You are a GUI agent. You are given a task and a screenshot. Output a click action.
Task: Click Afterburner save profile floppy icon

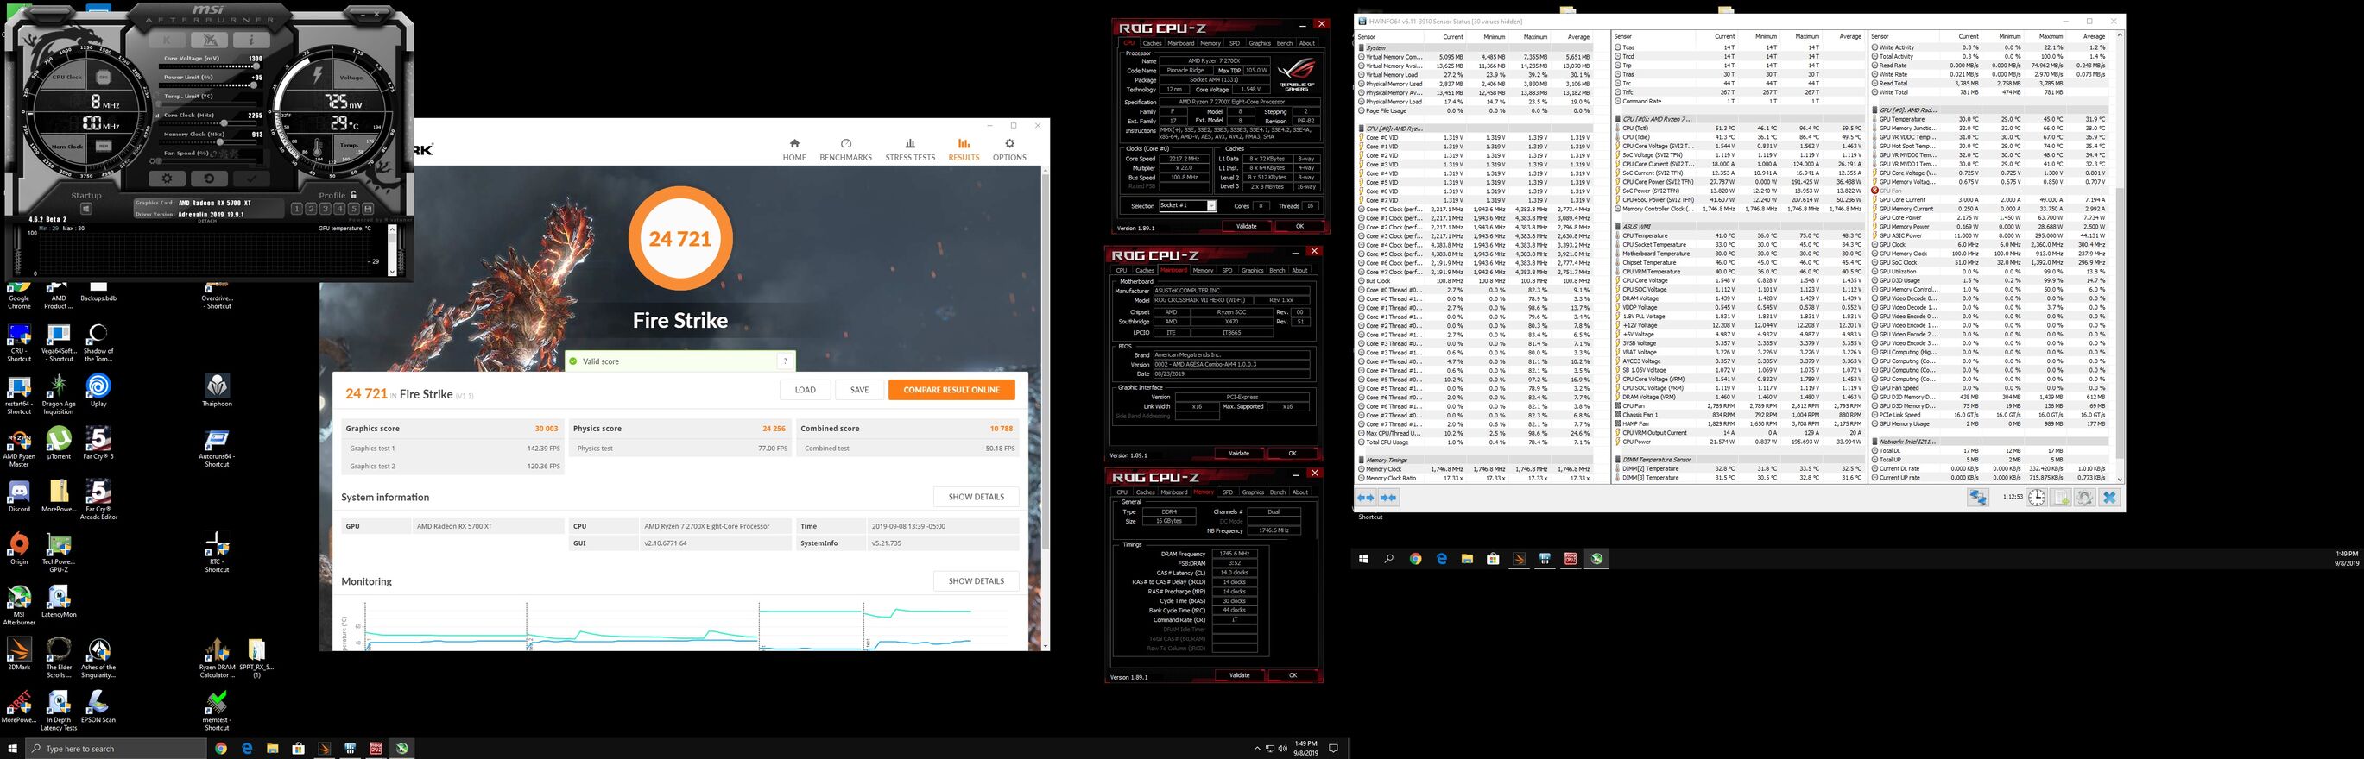click(368, 208)
